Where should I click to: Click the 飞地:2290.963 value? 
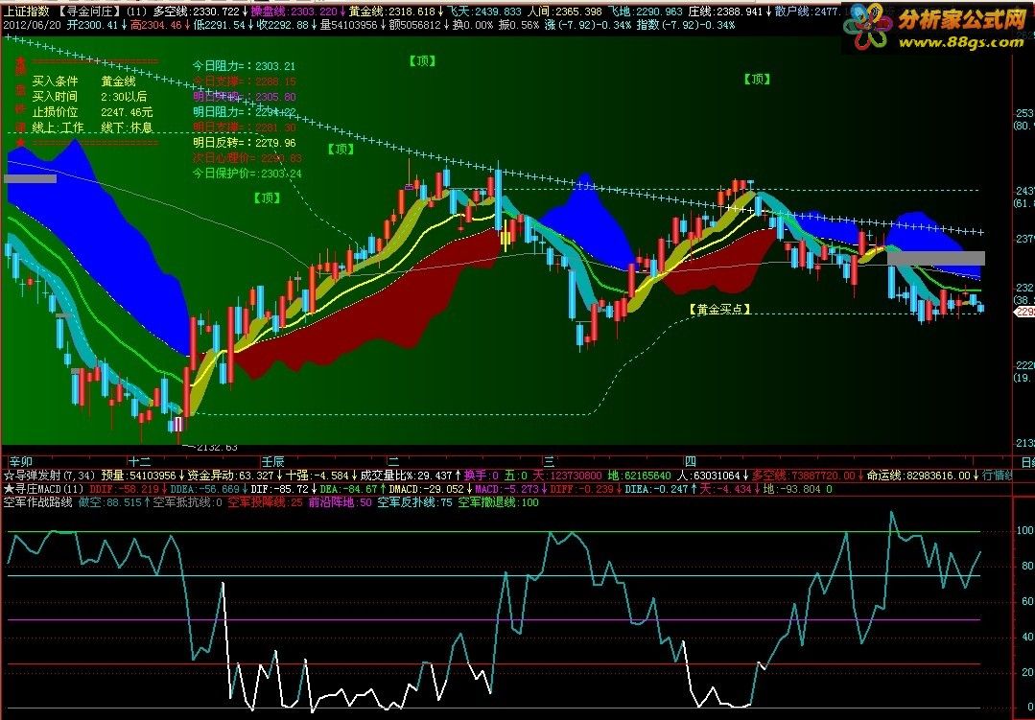645,12
